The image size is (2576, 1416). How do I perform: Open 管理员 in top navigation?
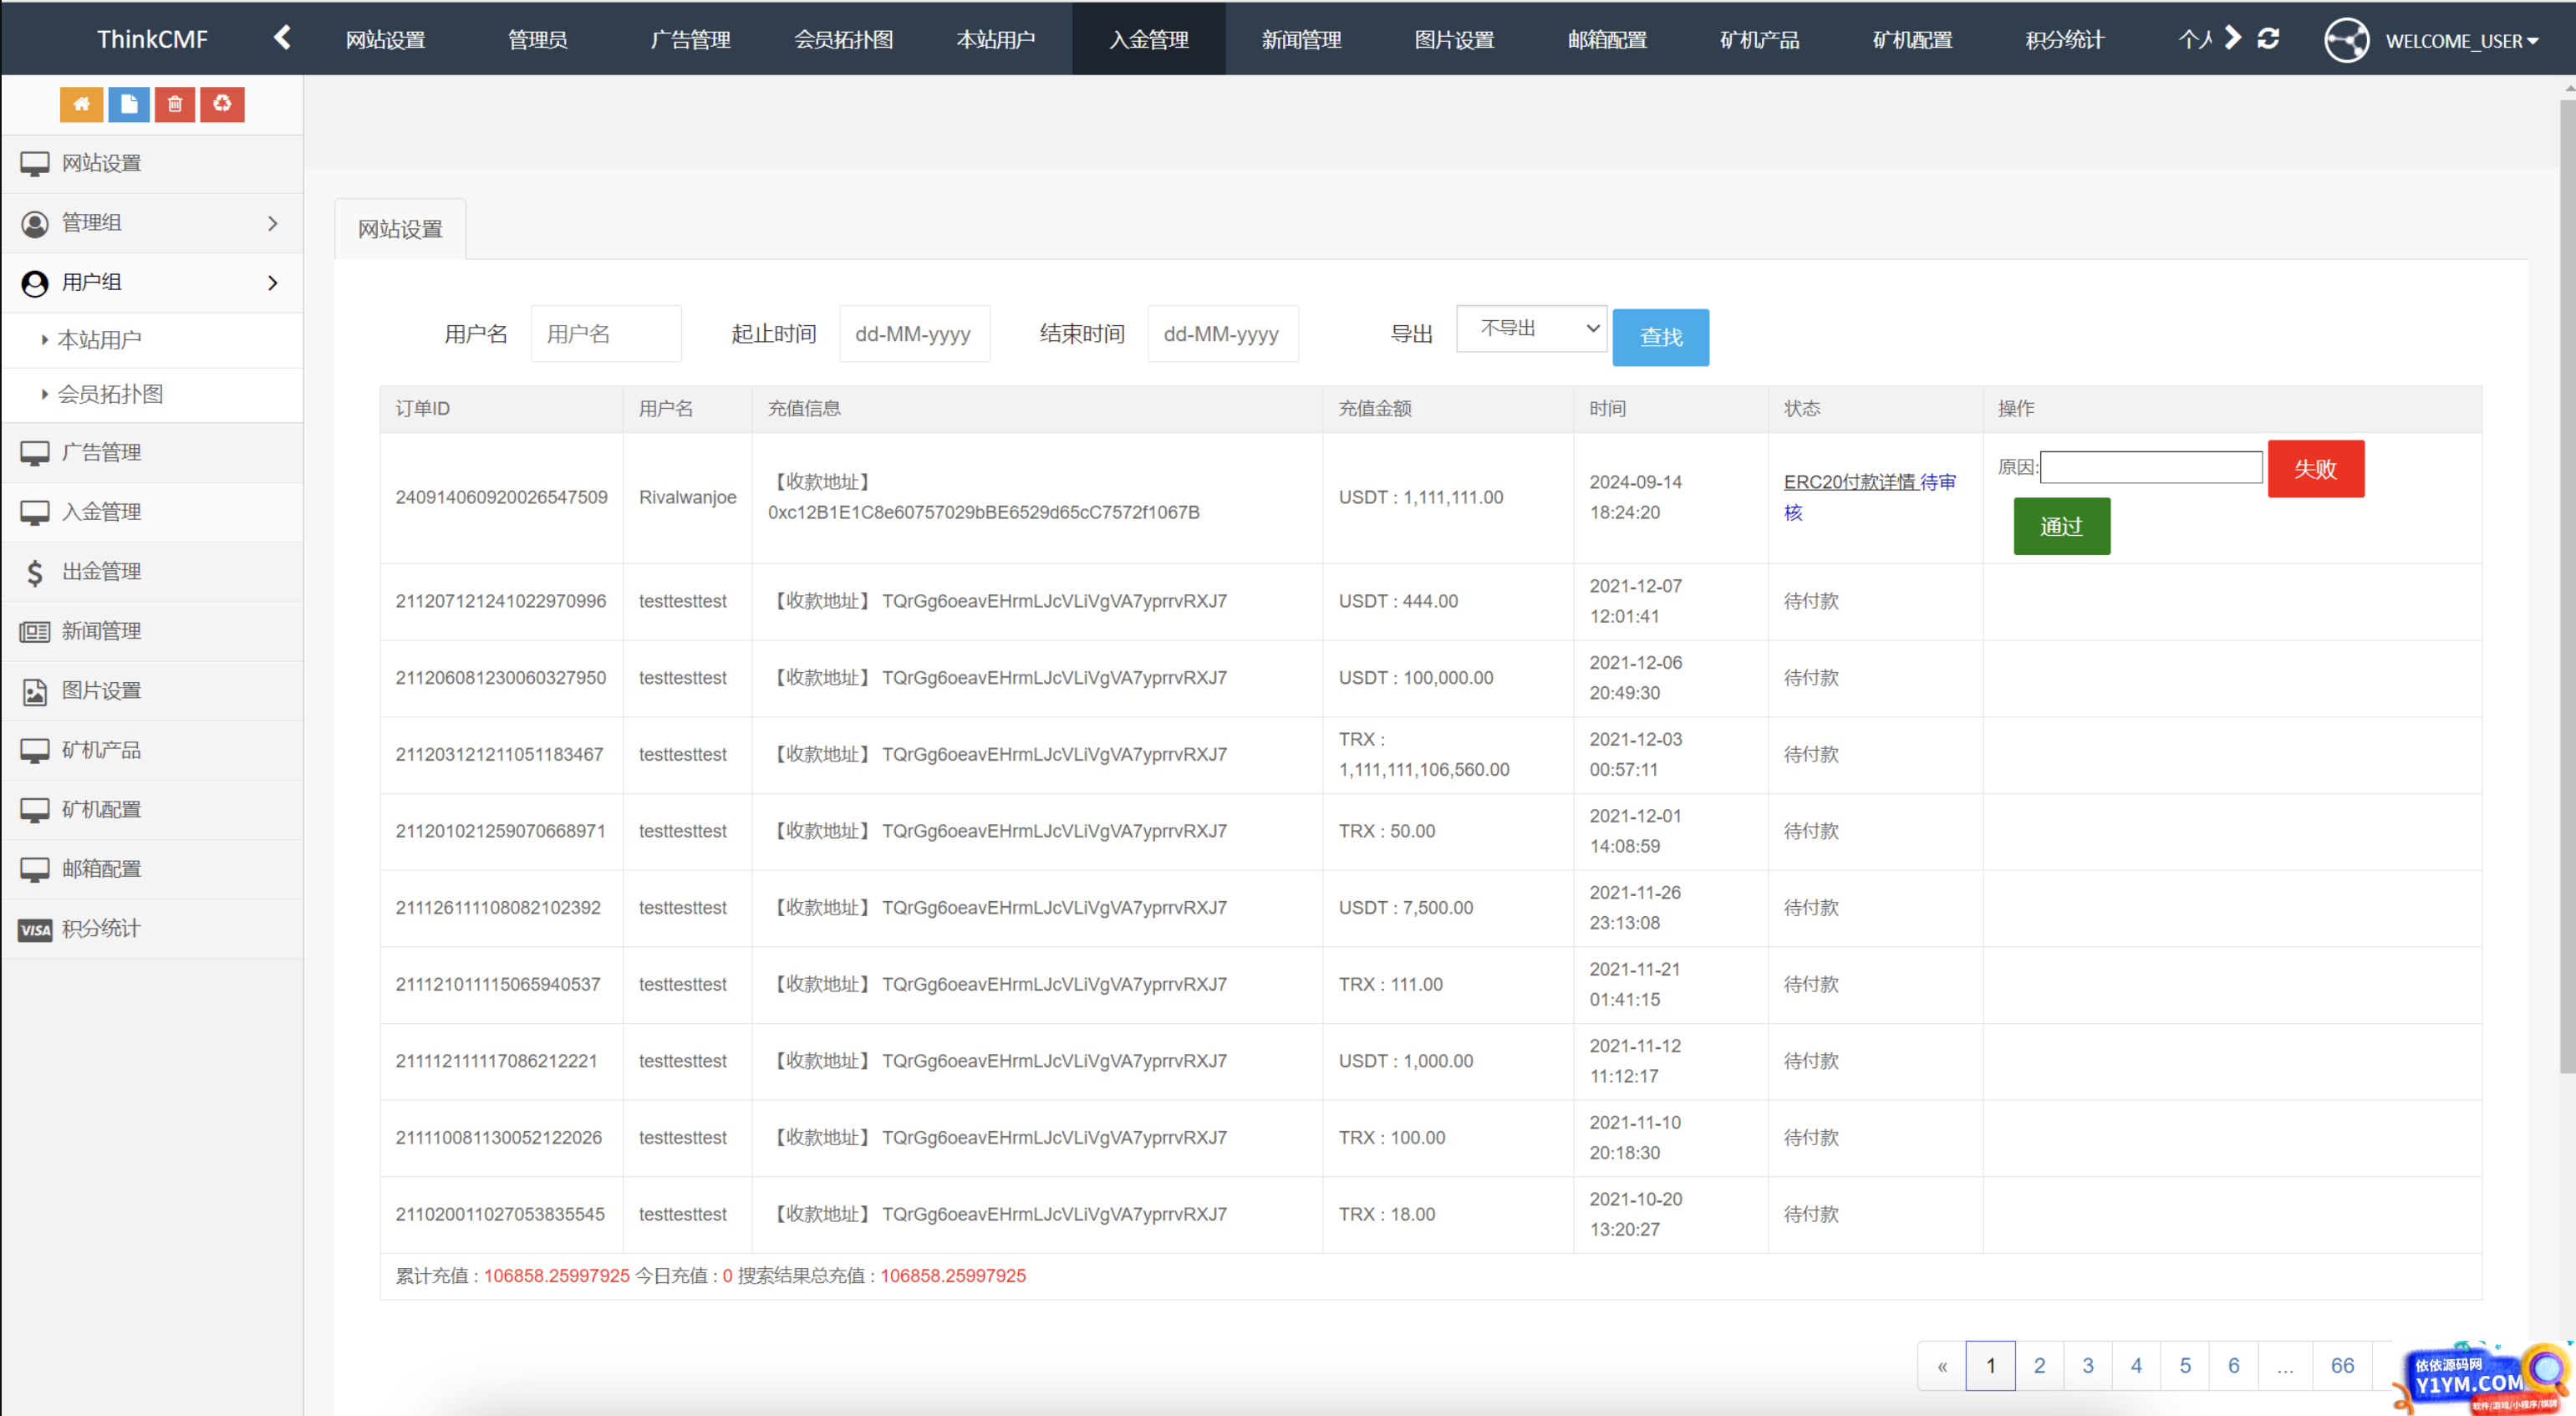pos(538,39)
